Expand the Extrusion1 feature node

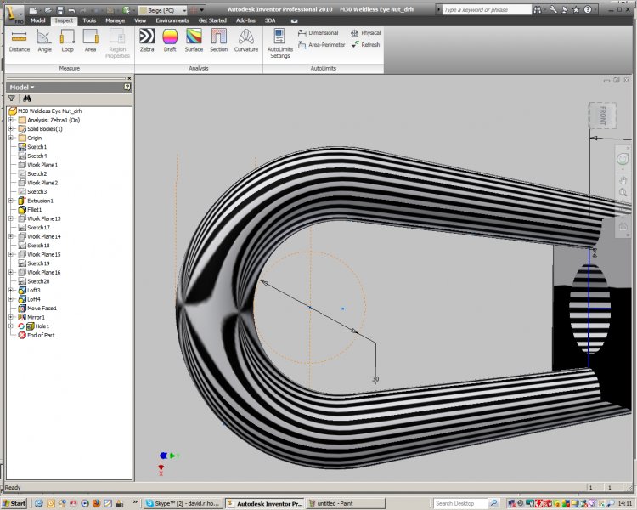pos(11,201)
